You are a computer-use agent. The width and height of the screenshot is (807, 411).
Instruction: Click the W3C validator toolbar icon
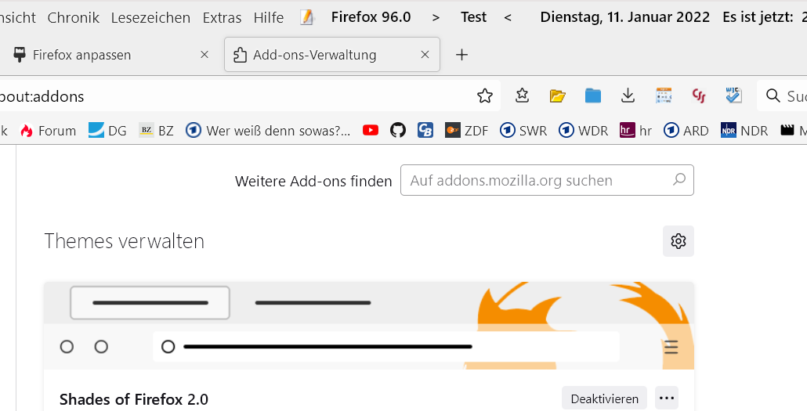tap(734, 96)
